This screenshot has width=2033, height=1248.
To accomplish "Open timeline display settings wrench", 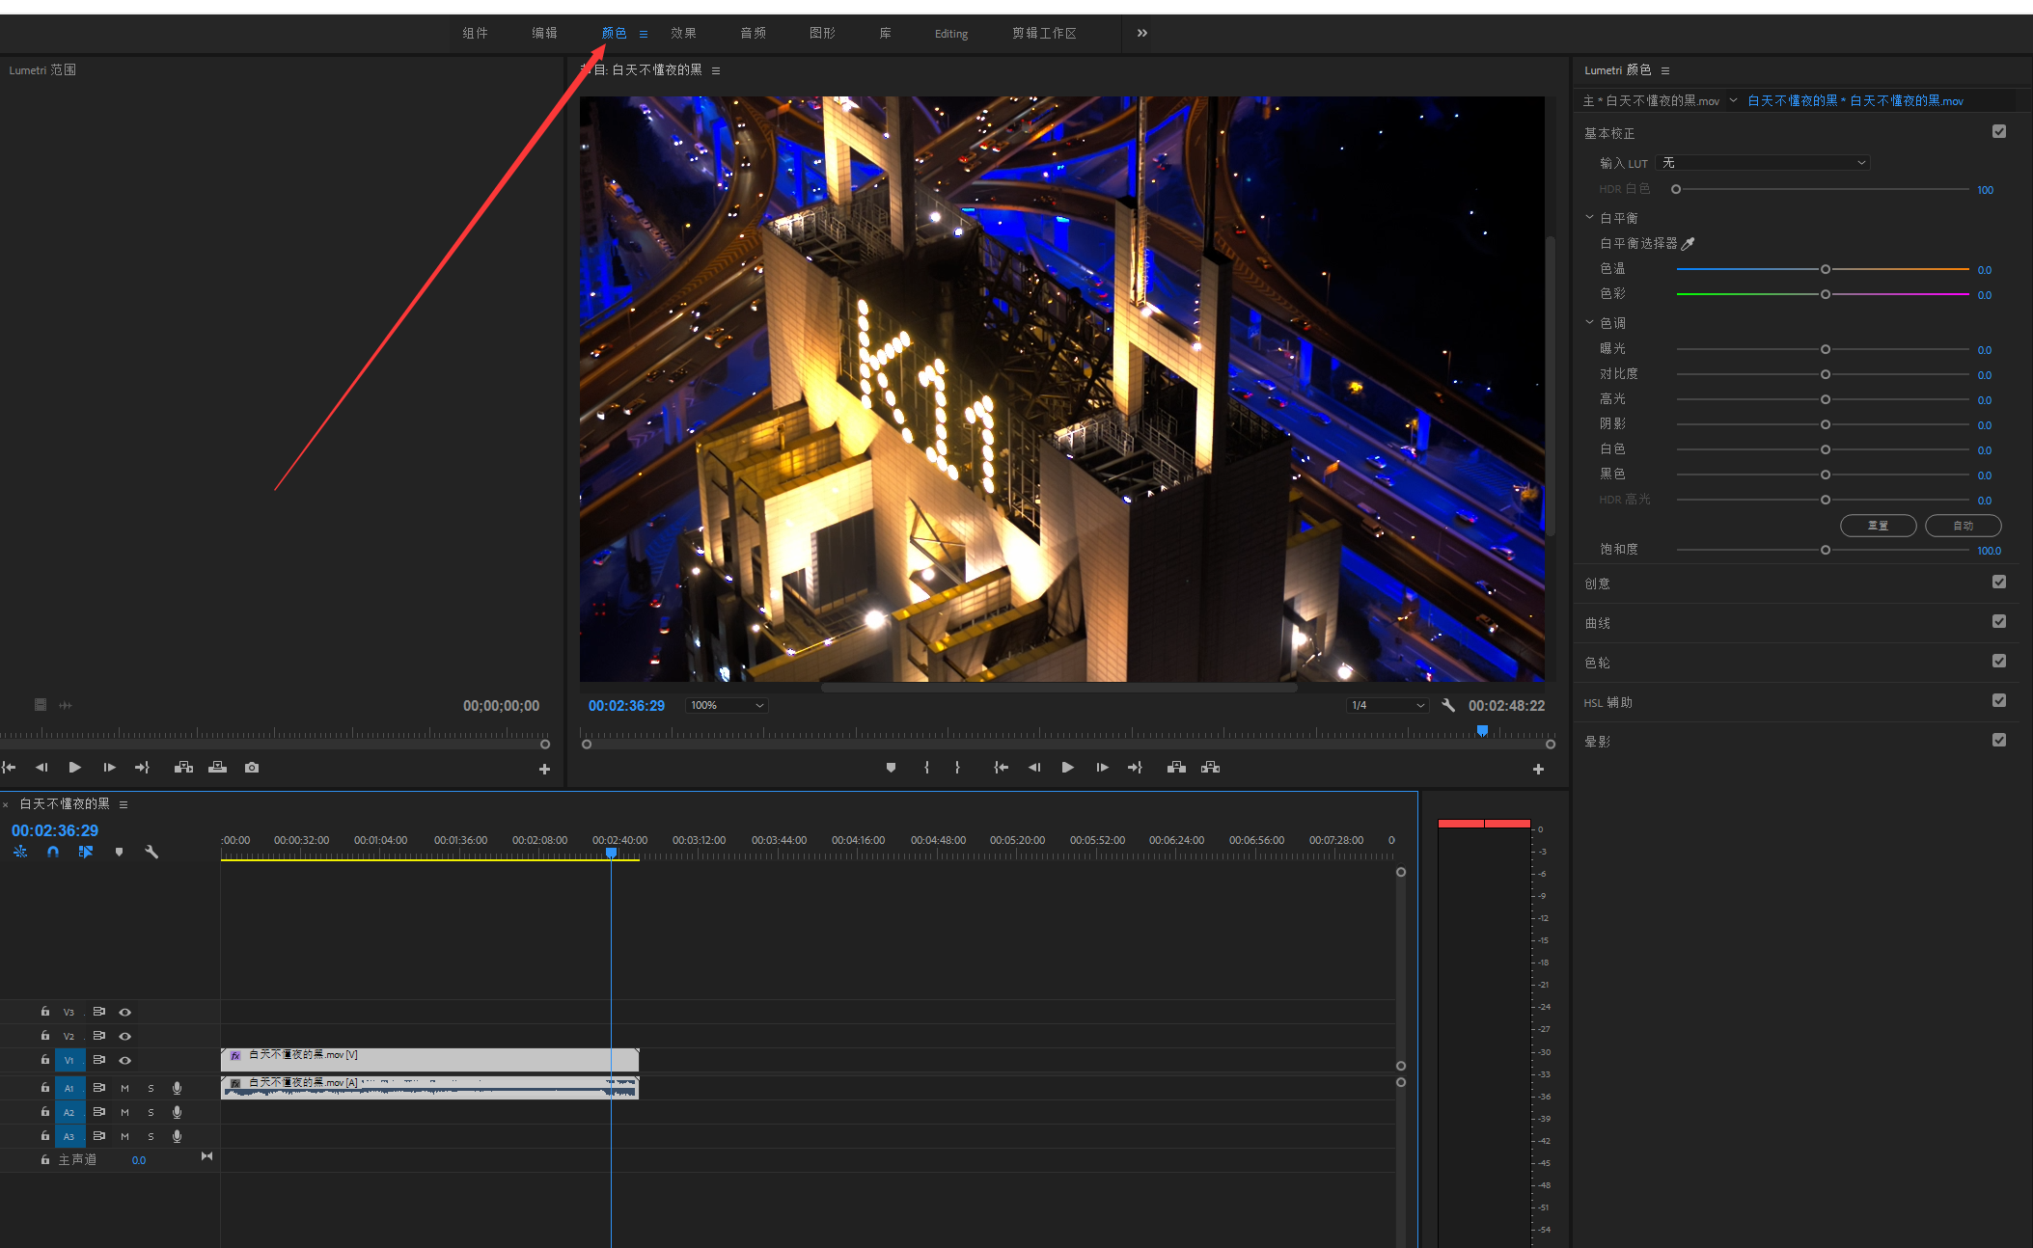I will 151,852.
